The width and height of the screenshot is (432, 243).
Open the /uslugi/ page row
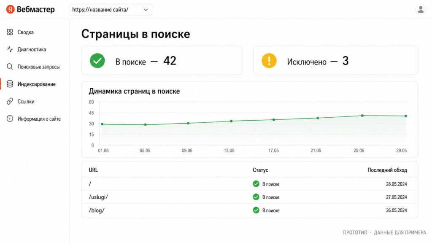point(250,197)
